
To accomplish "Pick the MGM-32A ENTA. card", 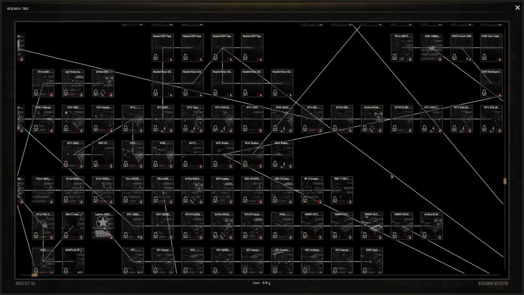I will pos(252,190).
